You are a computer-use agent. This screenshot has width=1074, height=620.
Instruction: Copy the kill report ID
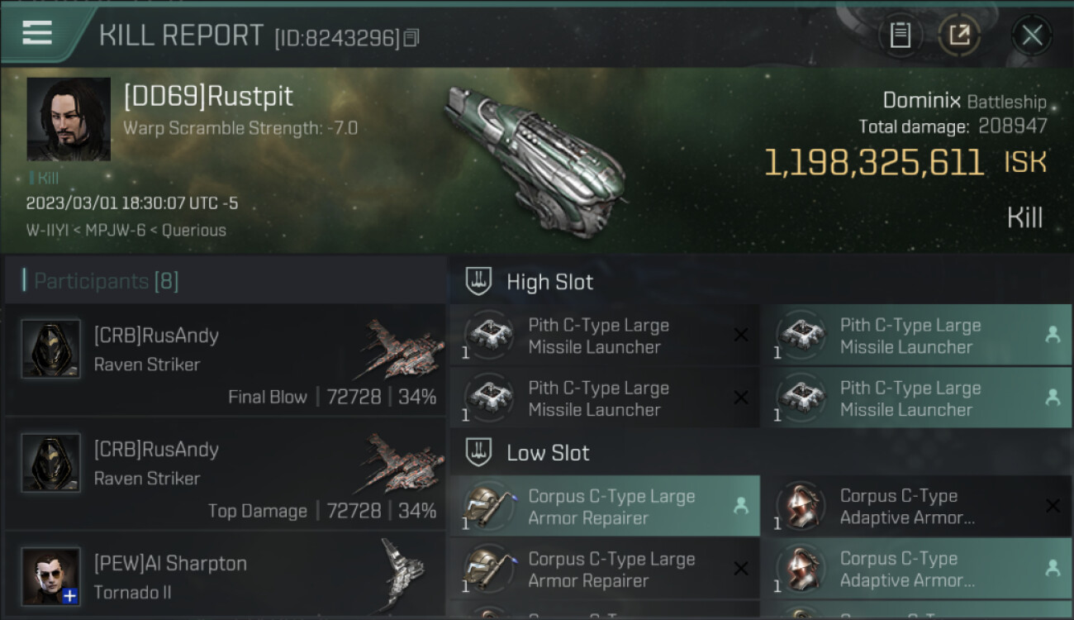pos(411,37)
